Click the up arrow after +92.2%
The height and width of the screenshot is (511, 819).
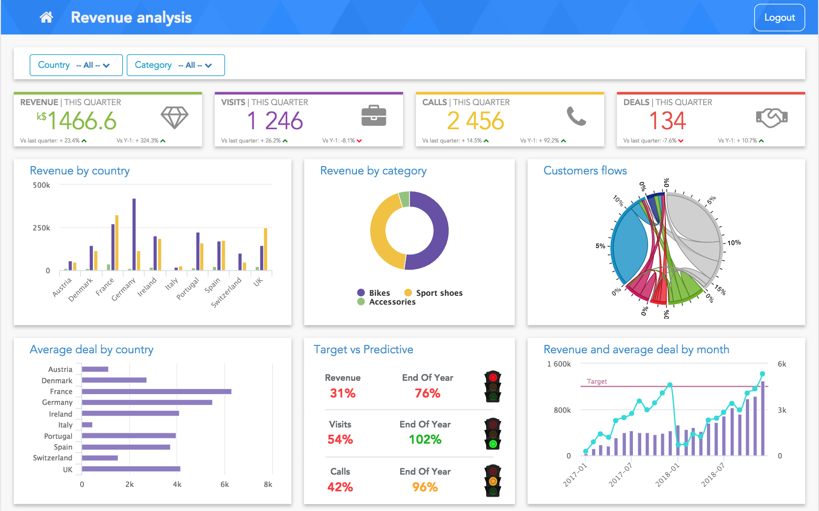[563, 141]
